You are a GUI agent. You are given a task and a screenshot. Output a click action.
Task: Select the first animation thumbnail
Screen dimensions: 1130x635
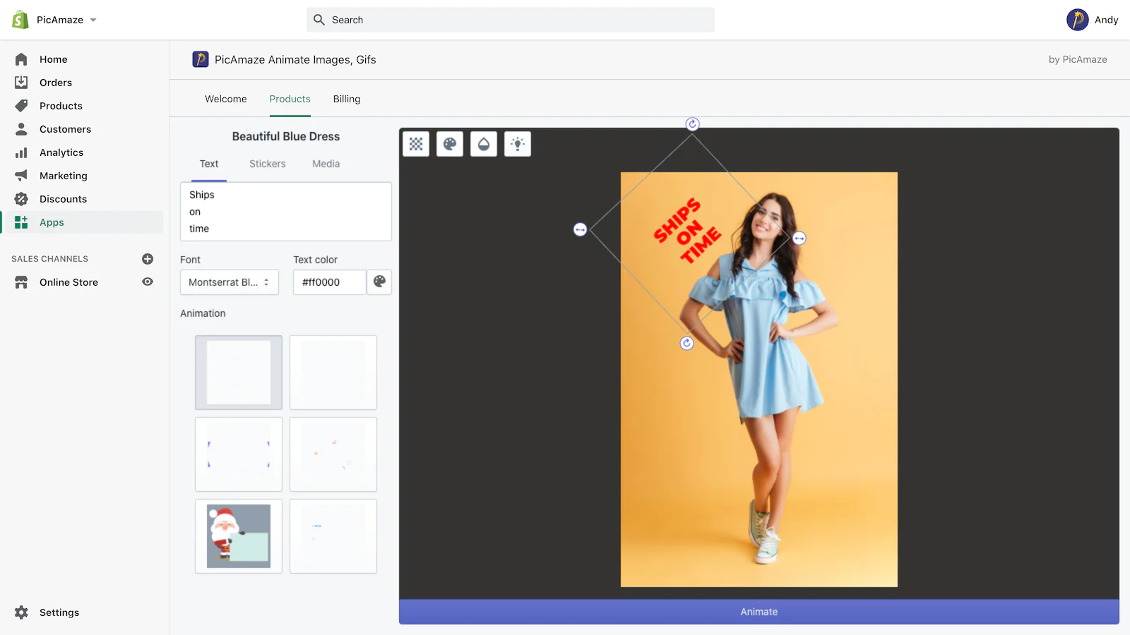239,373
